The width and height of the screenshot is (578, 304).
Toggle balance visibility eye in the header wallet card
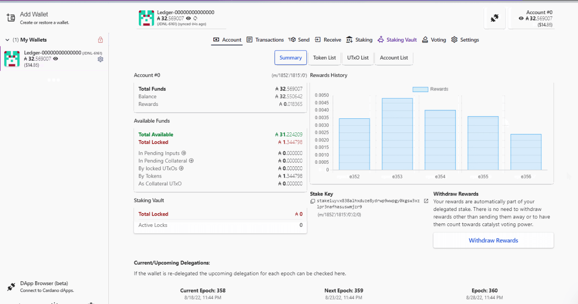point(189,18)
